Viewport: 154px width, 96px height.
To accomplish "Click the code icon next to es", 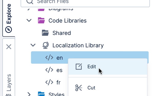I will (49, 70).
